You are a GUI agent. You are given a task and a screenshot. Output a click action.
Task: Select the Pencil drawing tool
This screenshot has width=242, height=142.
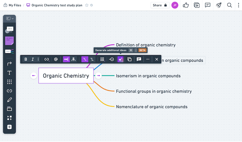coord(9,100)
